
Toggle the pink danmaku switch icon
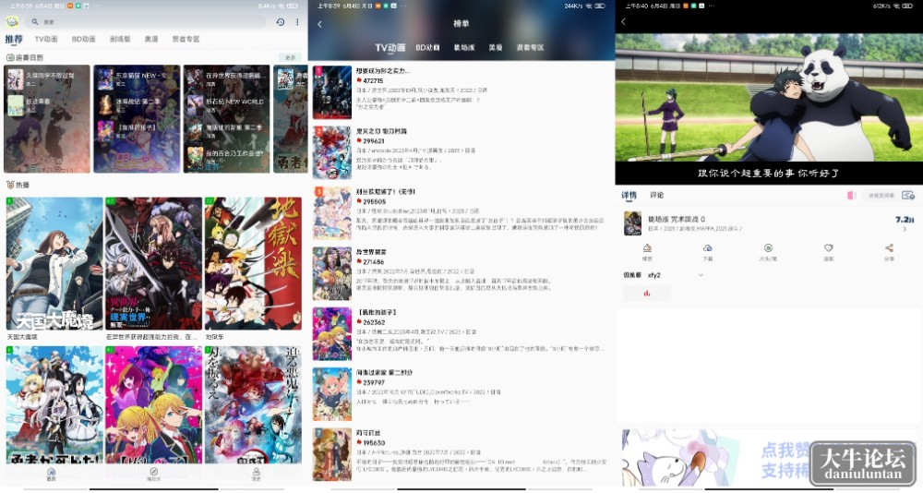(851, 195)
